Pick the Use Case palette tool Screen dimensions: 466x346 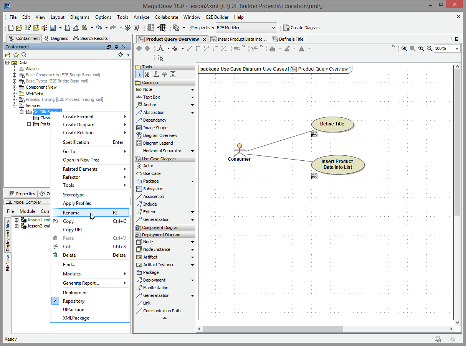[x=152, y=173]
